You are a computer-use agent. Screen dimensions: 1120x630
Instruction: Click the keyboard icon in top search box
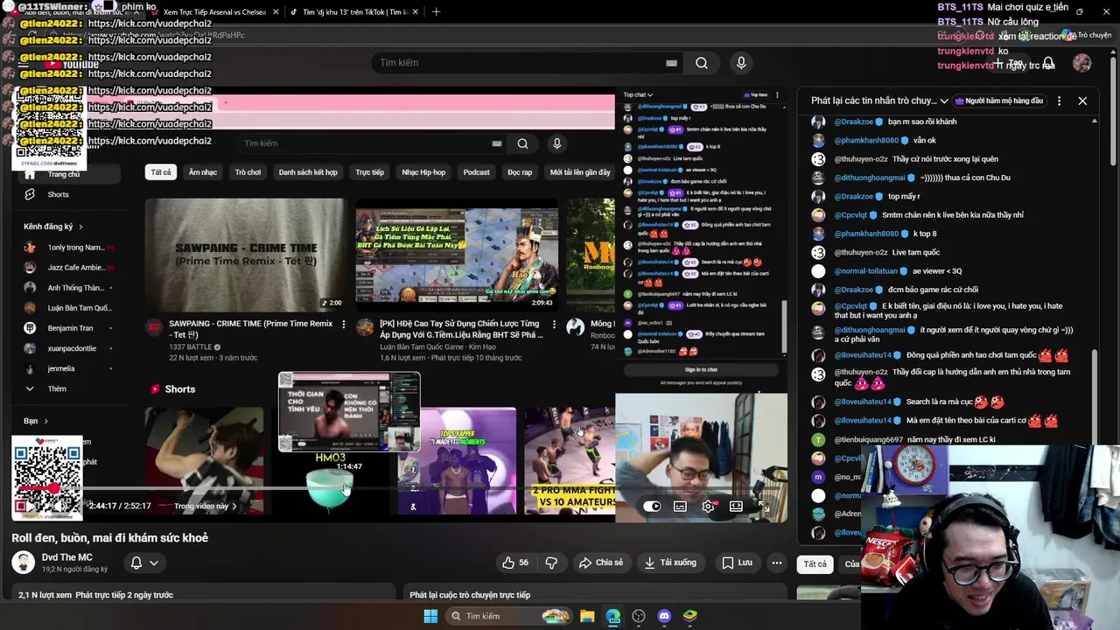(x=671, y=63)
